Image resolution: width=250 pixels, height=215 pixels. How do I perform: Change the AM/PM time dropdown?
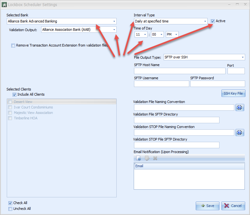click(x=176, y=34)
